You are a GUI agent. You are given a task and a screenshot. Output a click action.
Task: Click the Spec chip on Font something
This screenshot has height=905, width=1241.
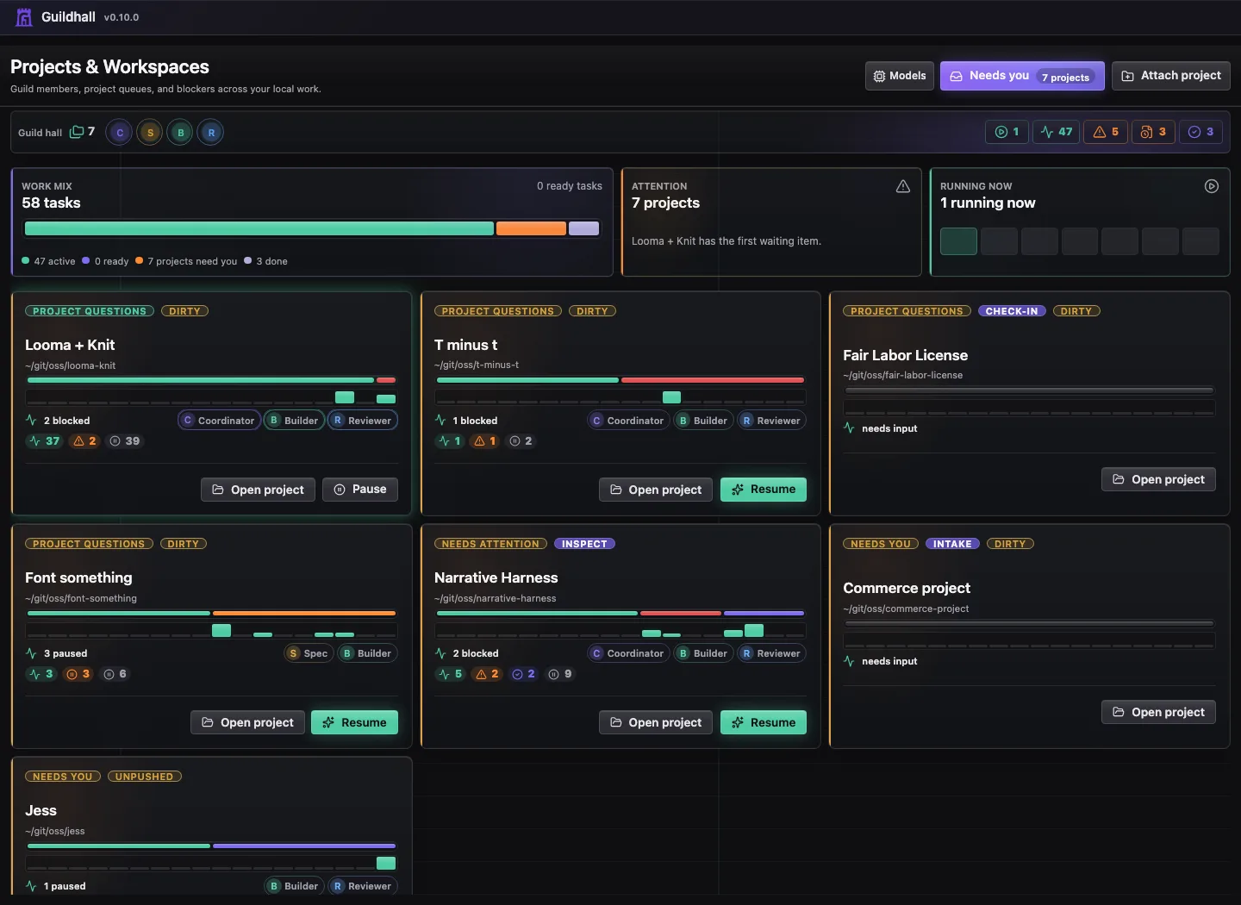(309, 653)
